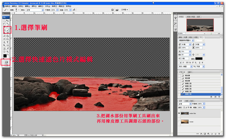Select the ocean layer thumbnail
The height and width of the screenshot is (139, 226).
pos(185,122)
